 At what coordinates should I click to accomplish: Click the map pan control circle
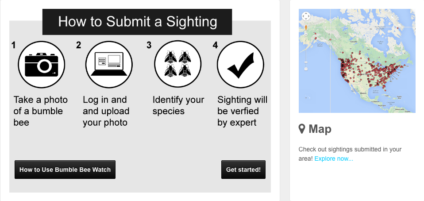pyautogui.click(x=306, y=16)
